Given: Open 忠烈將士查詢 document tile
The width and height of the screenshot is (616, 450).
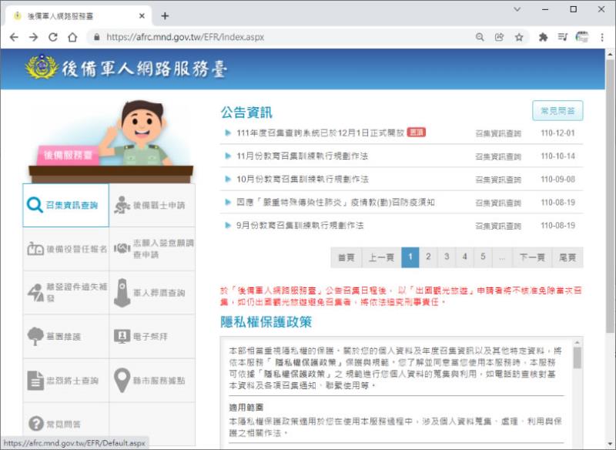Looking at the screenshot, I should click(x=65, y=381).
